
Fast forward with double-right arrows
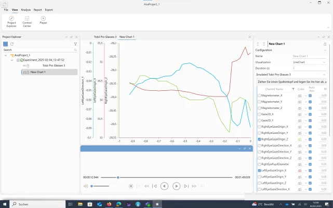(194, 186)
